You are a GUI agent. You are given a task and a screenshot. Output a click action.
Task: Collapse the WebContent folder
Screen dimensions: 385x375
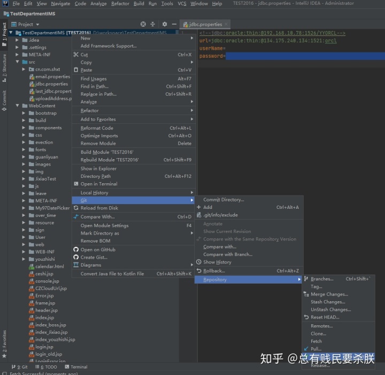pyautogui.click(x=17, y=105)
